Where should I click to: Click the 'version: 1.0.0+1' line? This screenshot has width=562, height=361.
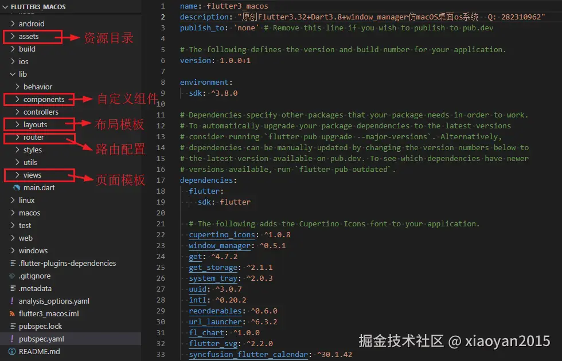(x=215, y=61)
